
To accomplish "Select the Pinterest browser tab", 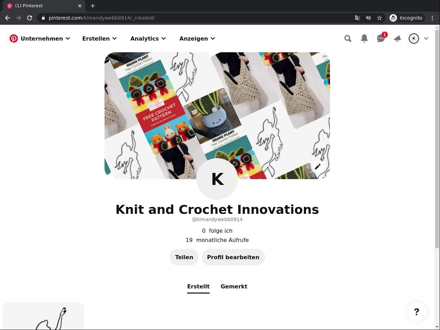I will (45, 6).
